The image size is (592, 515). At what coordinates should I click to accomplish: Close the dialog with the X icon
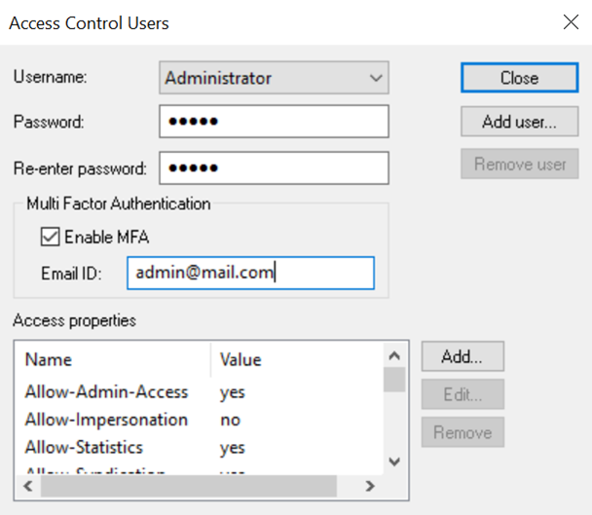click(x=571, y=21)
